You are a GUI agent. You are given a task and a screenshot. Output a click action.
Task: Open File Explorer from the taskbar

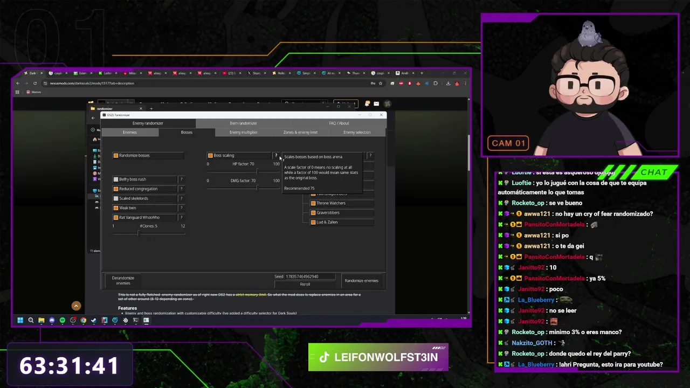tap(41, 320)
